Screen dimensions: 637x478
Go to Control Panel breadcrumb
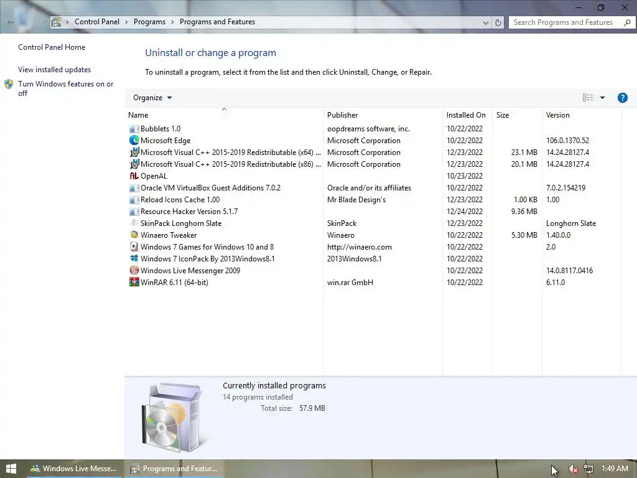coord(97,22)
